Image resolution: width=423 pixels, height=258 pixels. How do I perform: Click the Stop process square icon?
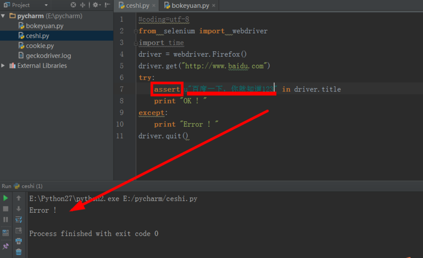(x=5, y=209)
